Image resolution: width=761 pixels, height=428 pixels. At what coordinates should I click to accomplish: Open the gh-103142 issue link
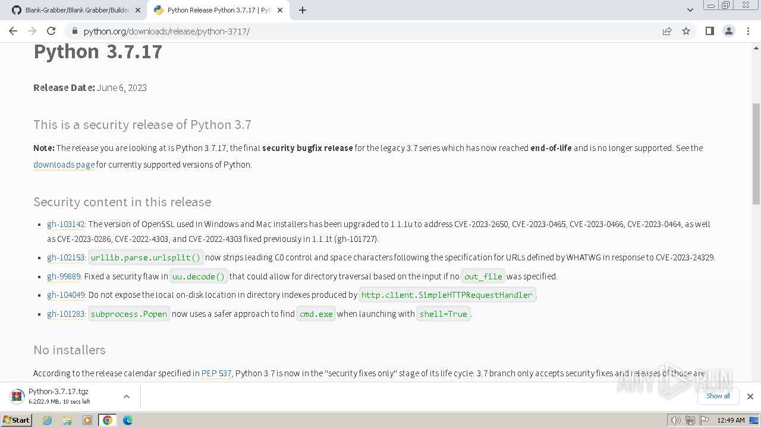coord(66,224)
